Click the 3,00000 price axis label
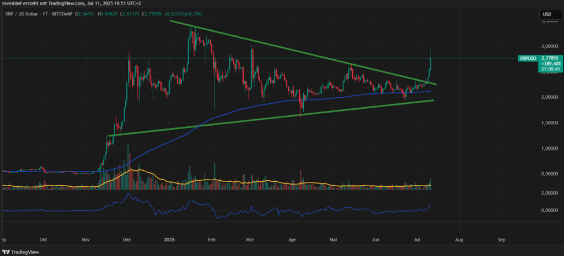The height and width of the screenshot is (256, 564). point(550,47)
